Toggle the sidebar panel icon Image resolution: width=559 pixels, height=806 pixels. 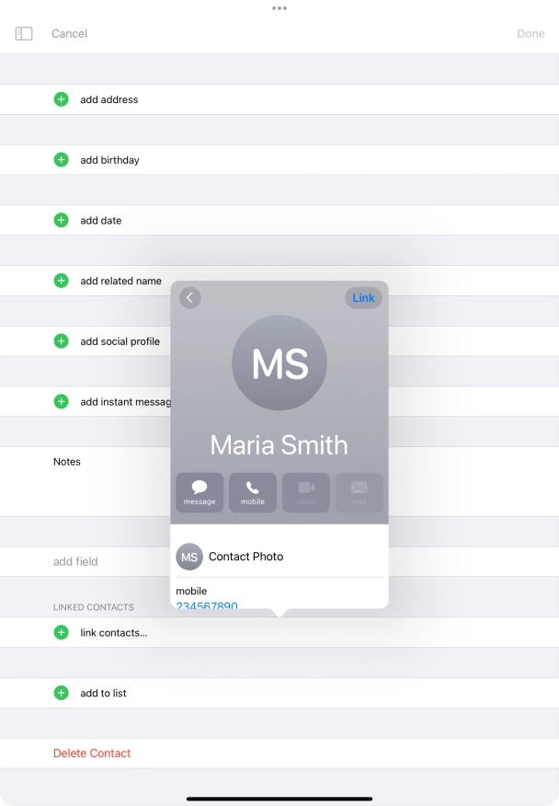[24, 33]
